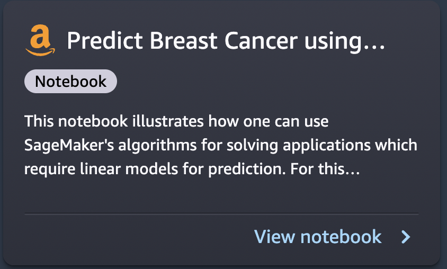Click the horizontal divider above View notebook
The width and height of the screenshot is (447, 269).
point(221,214)
